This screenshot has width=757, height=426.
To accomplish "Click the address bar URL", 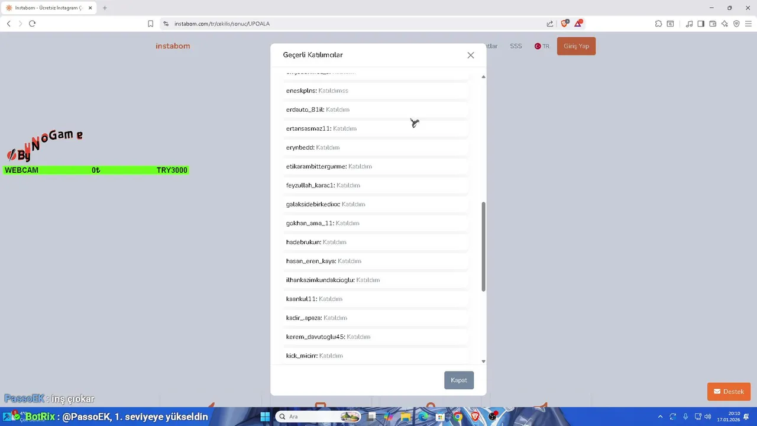I will click(x=222, y=24).
